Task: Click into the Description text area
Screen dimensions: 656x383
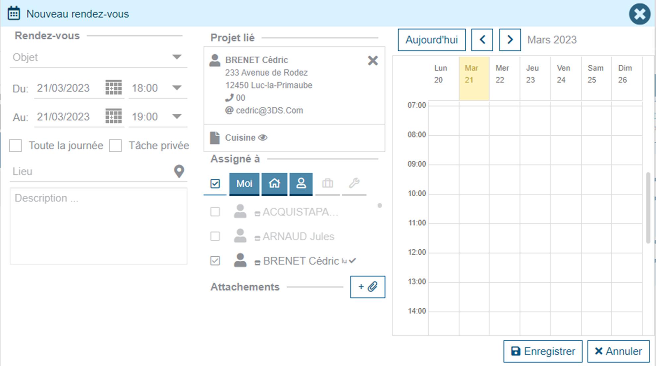Action: pos(98,226)
